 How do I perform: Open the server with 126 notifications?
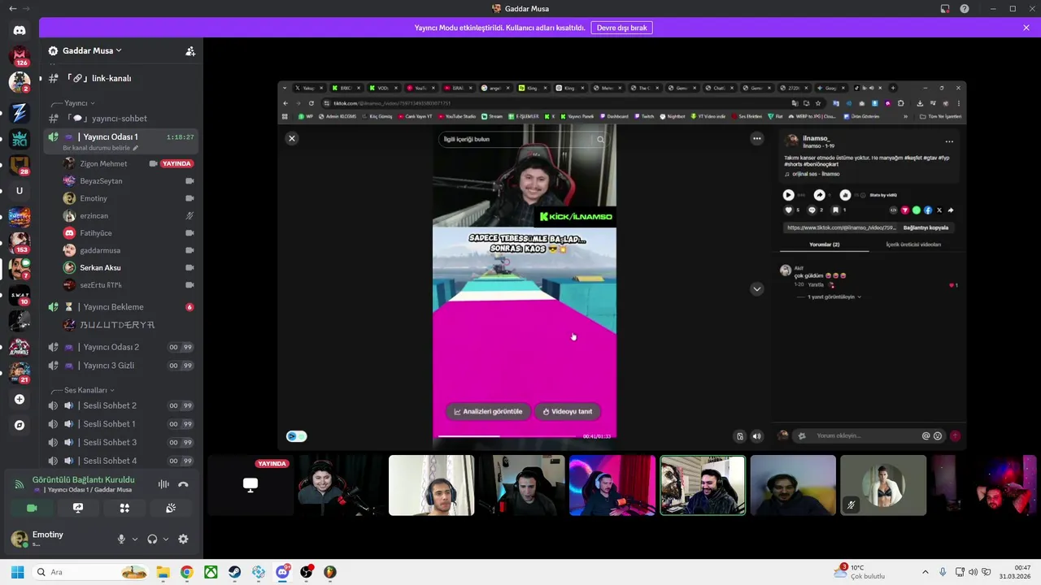[x=20, y=56]
